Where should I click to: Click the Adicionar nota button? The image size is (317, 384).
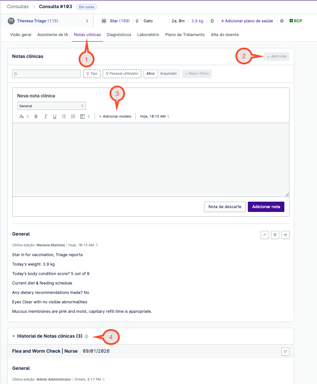[266, 207]
